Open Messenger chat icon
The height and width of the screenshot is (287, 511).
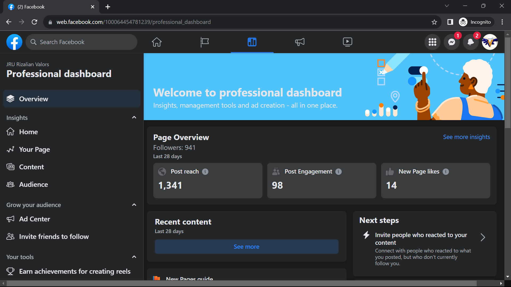click(452, 42)
